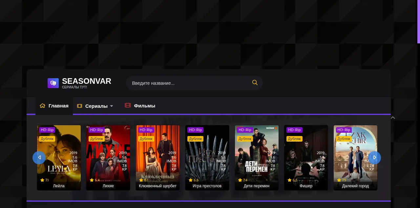Click the 'Клюквенный щербет' title text

coord(158,186)
